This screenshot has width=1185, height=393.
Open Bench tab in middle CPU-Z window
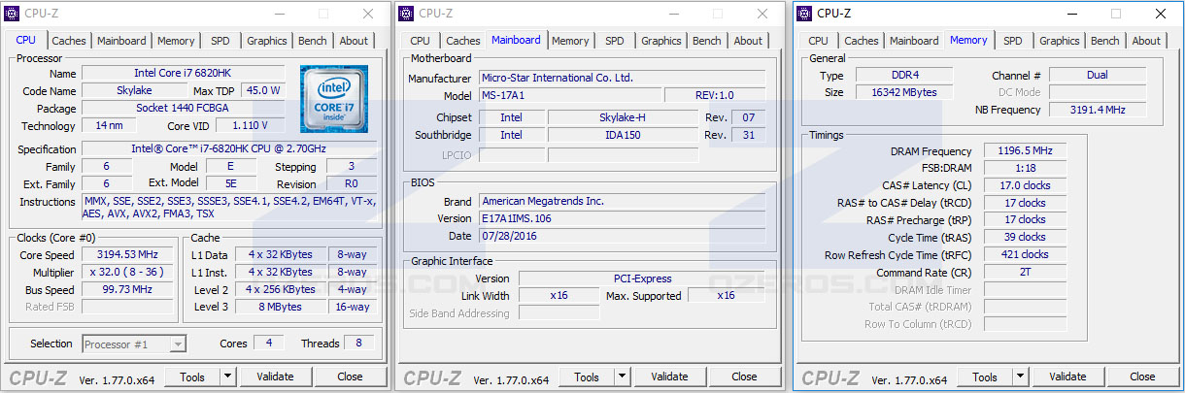[707, 41]
